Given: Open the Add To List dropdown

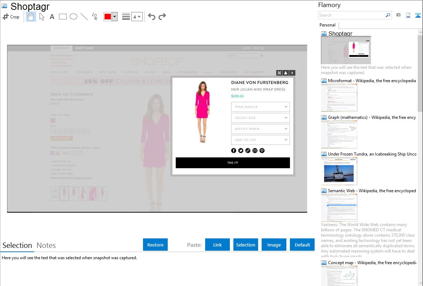Looking at the screenshot, I should 260,140.
